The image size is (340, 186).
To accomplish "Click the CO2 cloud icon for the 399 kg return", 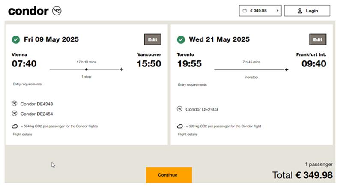I will pyautogui.click(x=180, y=126).
